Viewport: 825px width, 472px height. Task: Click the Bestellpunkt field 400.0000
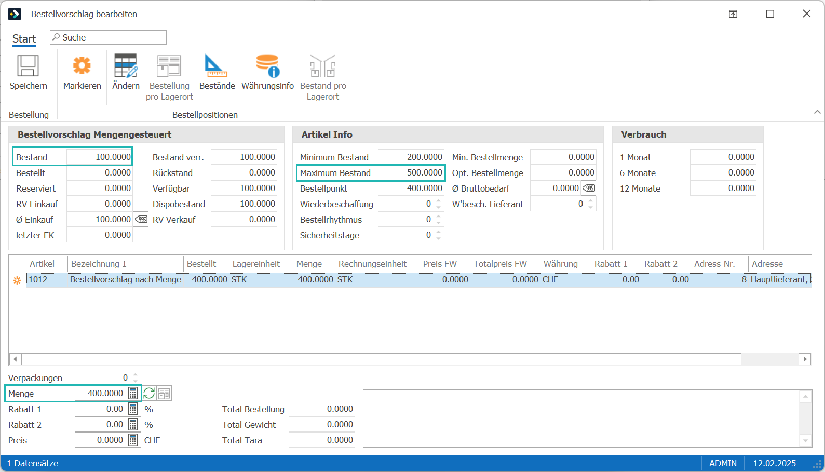411,188
